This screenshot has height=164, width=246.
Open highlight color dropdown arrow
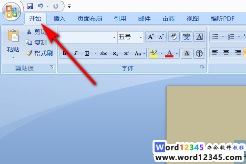click(x=161, y=54)
